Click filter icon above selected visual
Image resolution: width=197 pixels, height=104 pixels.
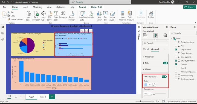tap(82, 30)
